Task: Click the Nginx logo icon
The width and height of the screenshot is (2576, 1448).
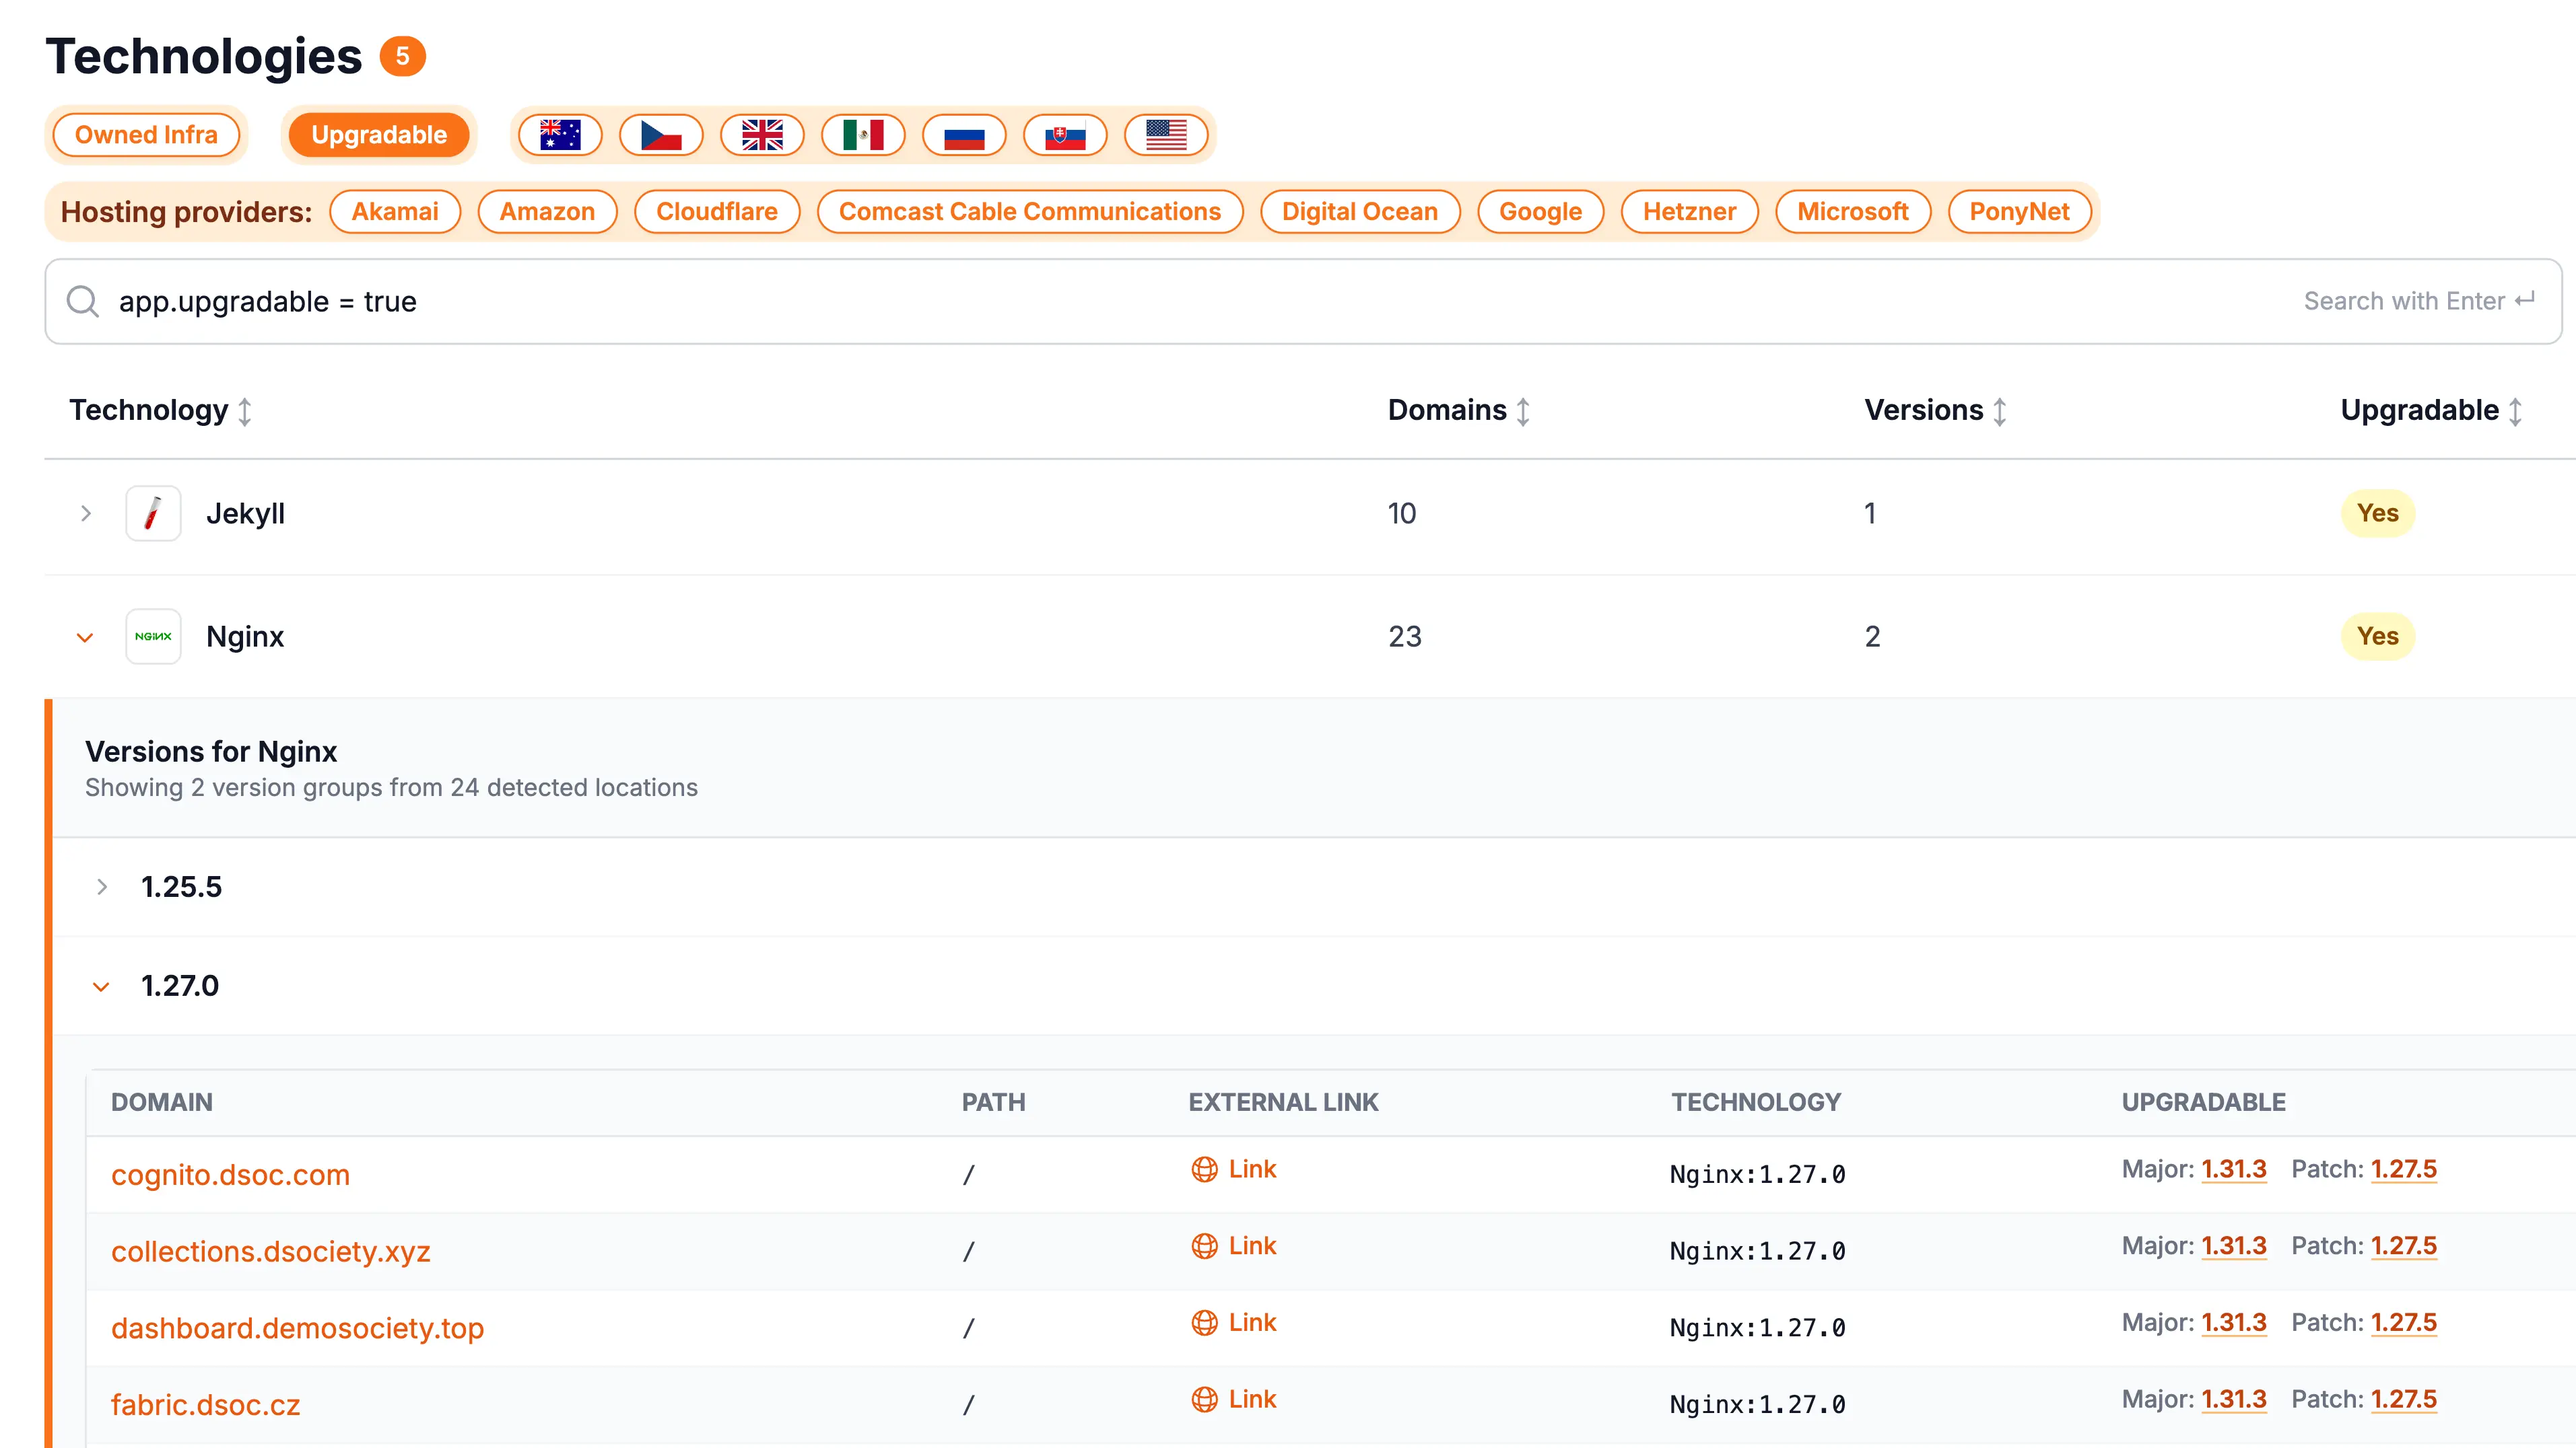Action: pyautogui.click(x=153, y=636)
